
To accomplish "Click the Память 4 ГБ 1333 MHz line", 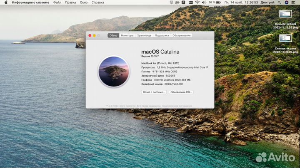I will (159, 72).
